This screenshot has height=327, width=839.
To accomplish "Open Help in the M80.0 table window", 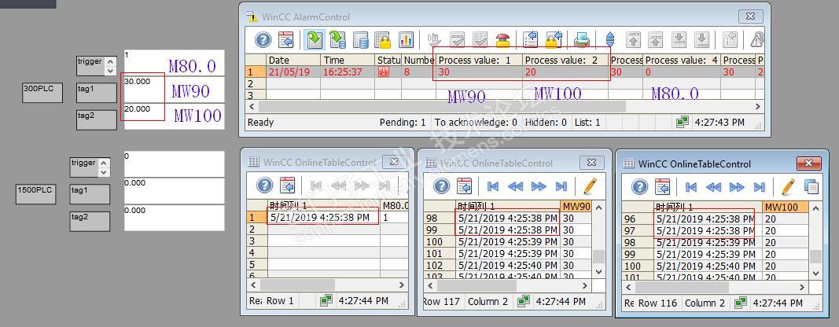I will (264, 186).
